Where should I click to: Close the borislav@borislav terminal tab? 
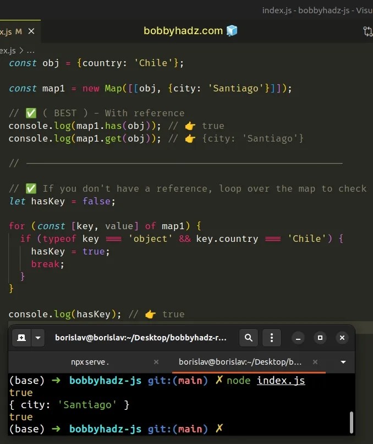coord(315,362)
